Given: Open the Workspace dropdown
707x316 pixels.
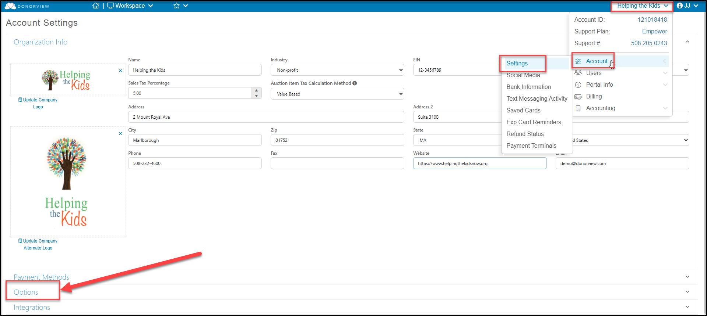Looking at the screenshot, I should click(x=130, y=6).
